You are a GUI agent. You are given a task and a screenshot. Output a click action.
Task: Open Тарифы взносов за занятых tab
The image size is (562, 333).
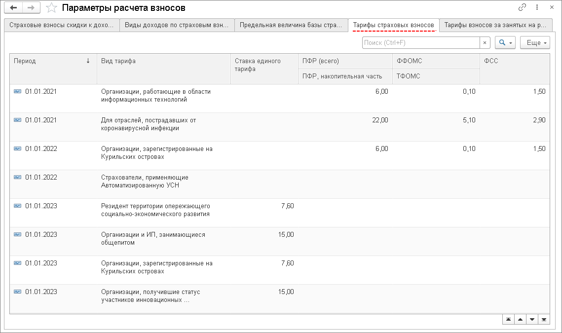(x=495, y=25)
